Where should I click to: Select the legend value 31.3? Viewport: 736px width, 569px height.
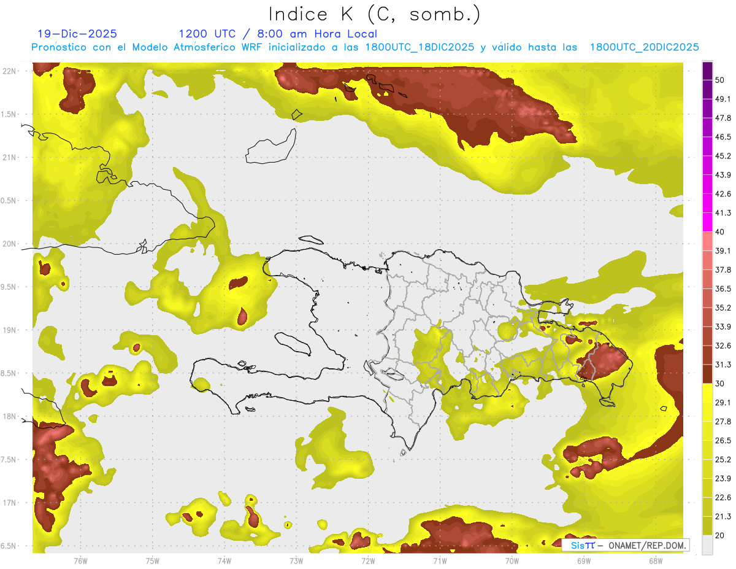point(723,365)
